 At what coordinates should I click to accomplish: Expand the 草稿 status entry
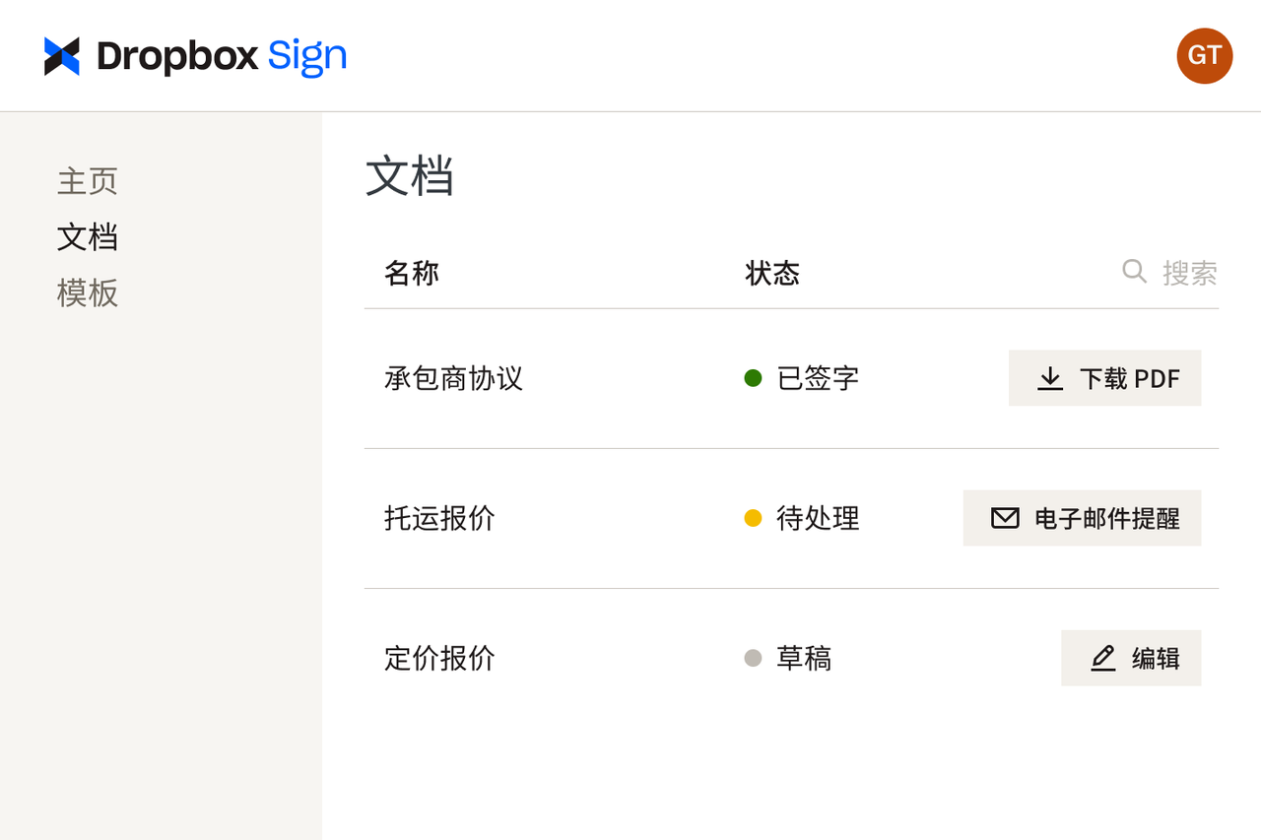[x=805, y=658]
